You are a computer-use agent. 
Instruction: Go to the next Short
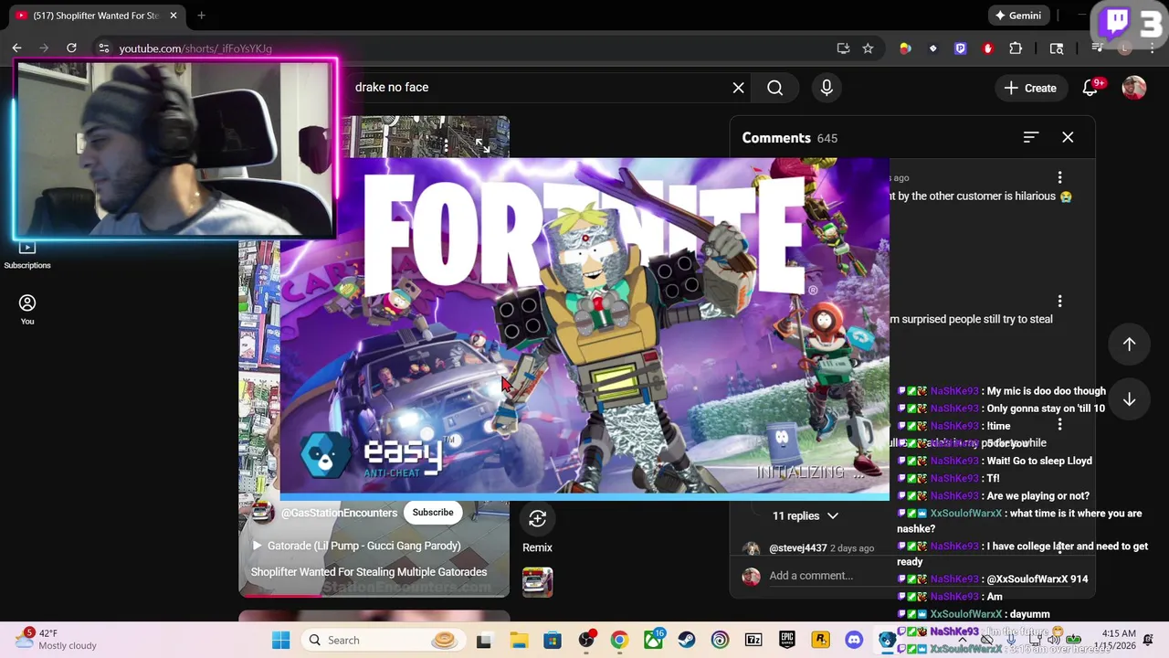pos(1130,399)
